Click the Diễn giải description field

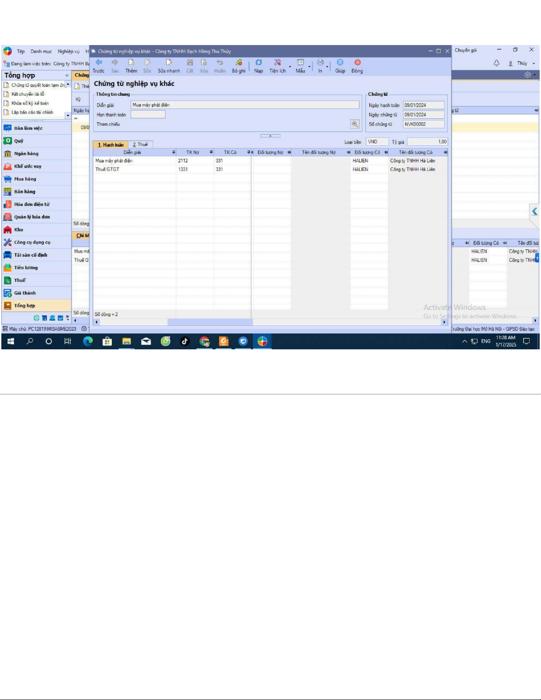coord(245,105)
